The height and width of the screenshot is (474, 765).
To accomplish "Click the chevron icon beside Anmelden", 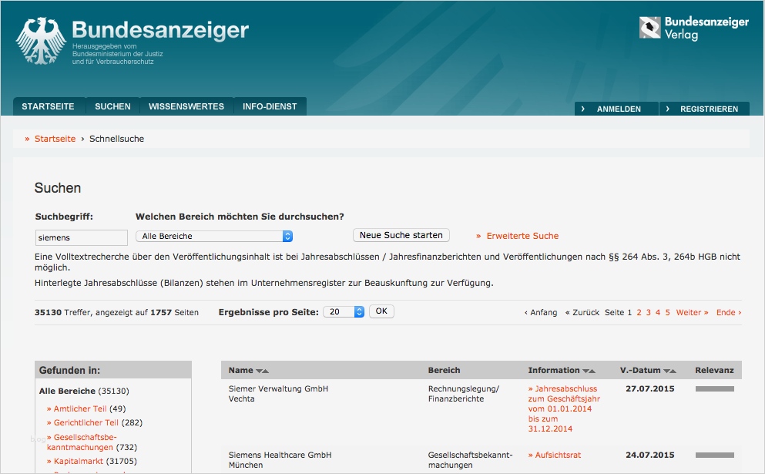I will tap(583, 109).
